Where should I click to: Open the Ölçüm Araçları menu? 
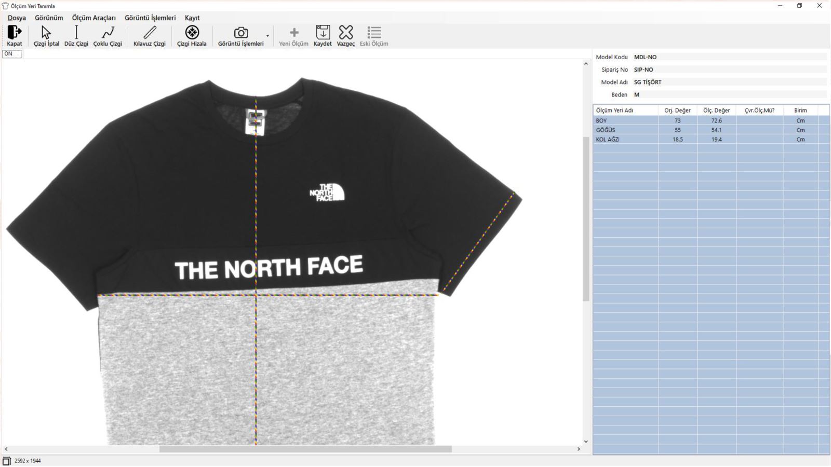(x=94, y=18)
